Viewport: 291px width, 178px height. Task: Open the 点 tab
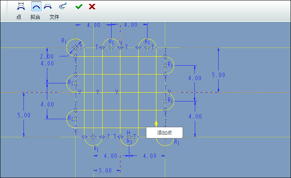19,17
